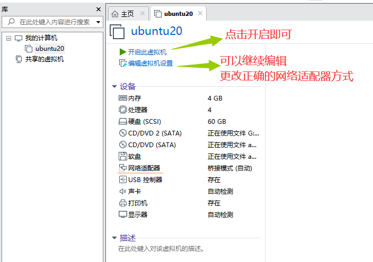
Task: Select the ubuntu20 tab
Action: click(x=179, y=14)
